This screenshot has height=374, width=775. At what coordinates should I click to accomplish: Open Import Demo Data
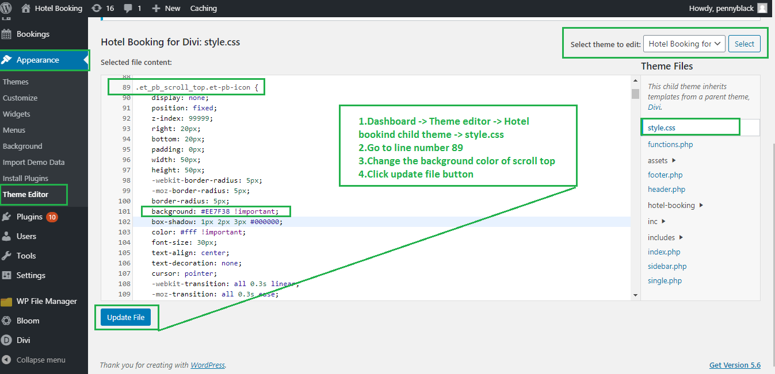coord(33,162)
